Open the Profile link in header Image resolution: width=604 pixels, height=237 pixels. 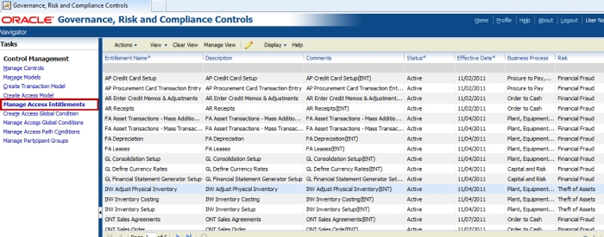504,20
